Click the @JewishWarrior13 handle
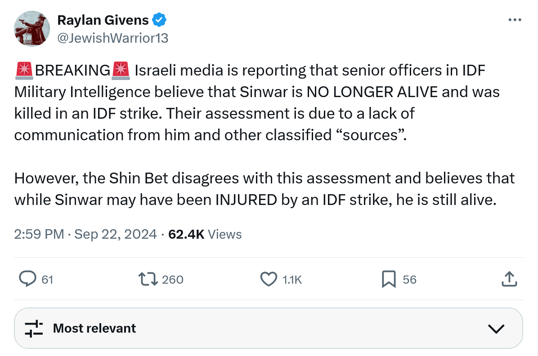538x356 pixels. click(113, 38)
